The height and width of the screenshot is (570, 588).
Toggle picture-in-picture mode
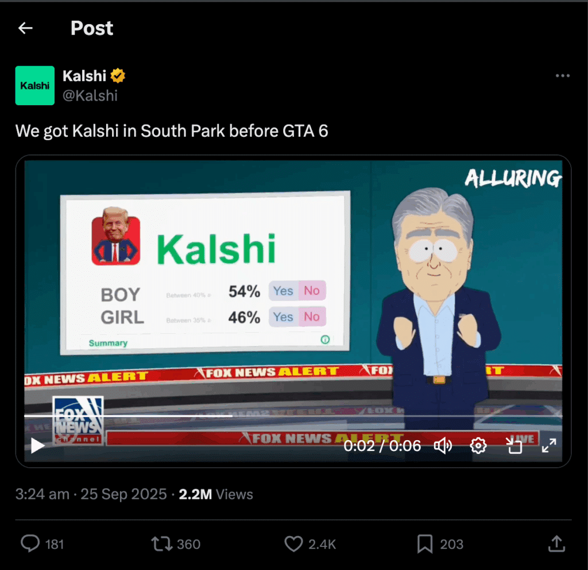[514, 446]
